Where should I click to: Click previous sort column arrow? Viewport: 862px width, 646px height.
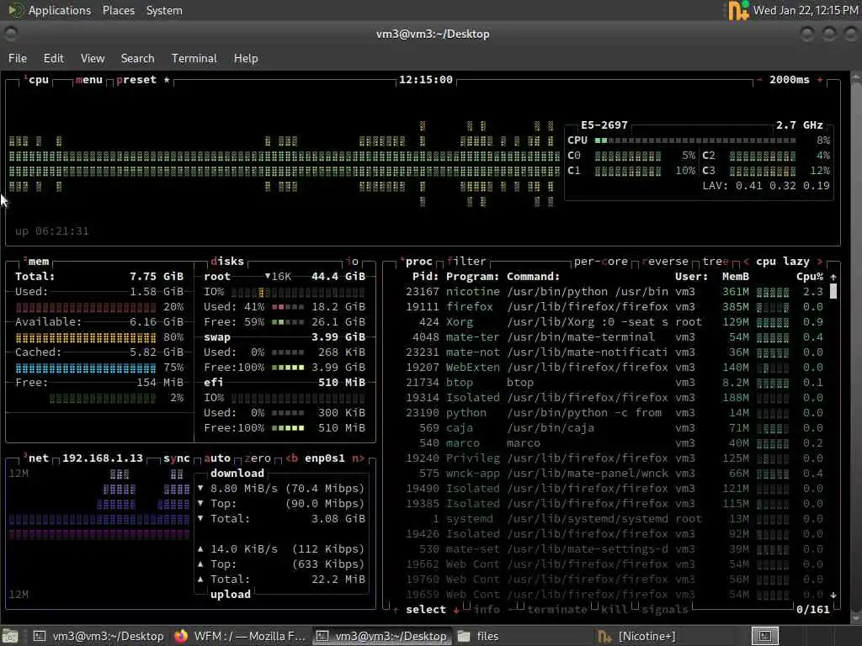pyautogui.click(x=746, y=262)
